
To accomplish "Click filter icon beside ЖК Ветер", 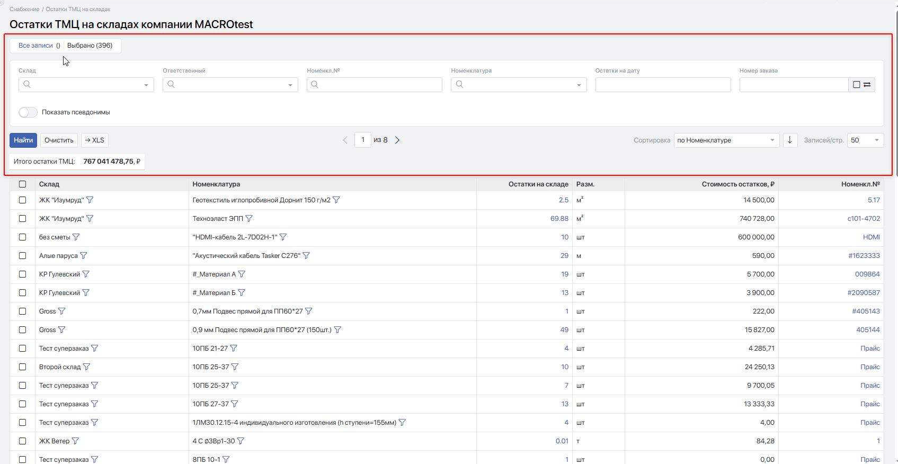I will [75, 441].
